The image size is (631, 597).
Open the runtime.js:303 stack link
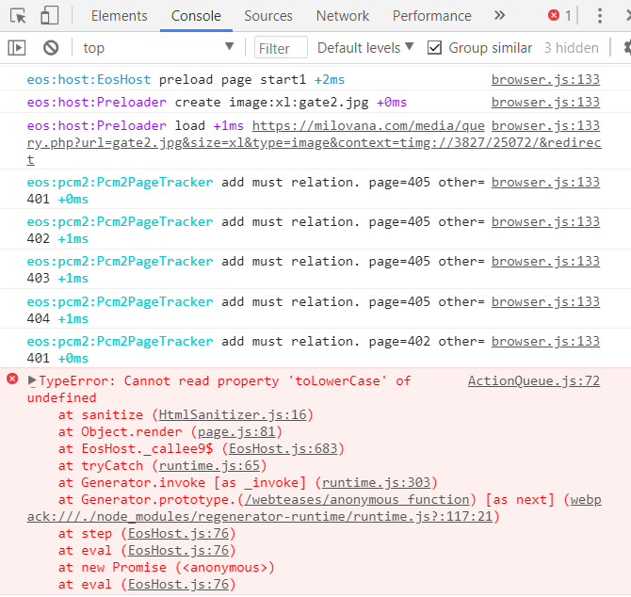click(377, 482)
